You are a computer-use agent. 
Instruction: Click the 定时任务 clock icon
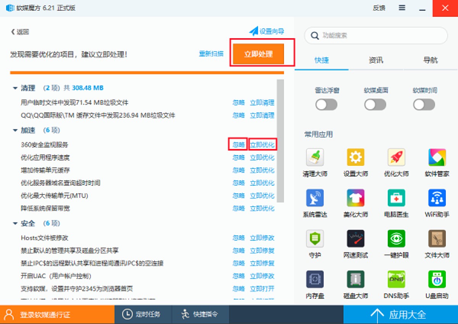(127, 314)
